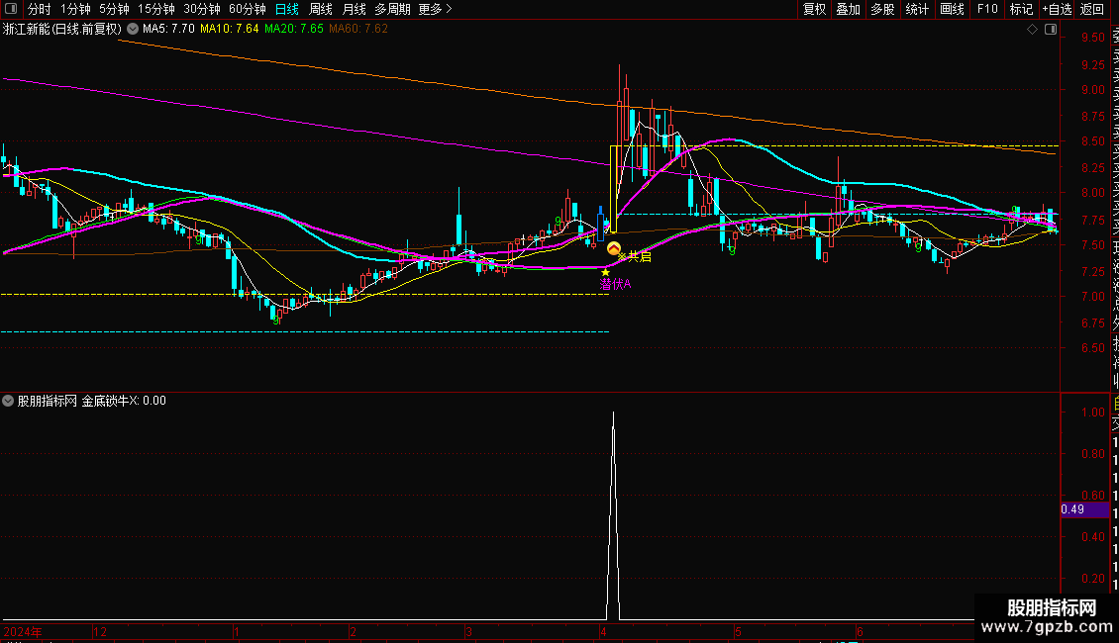Click the MA5: 7.70 value label

168,29
